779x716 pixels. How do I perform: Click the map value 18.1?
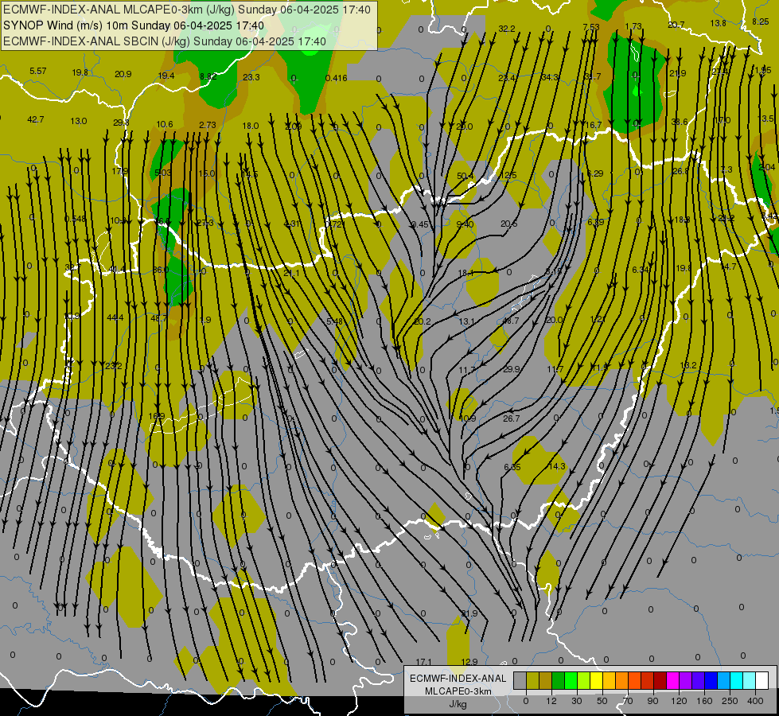466,274
